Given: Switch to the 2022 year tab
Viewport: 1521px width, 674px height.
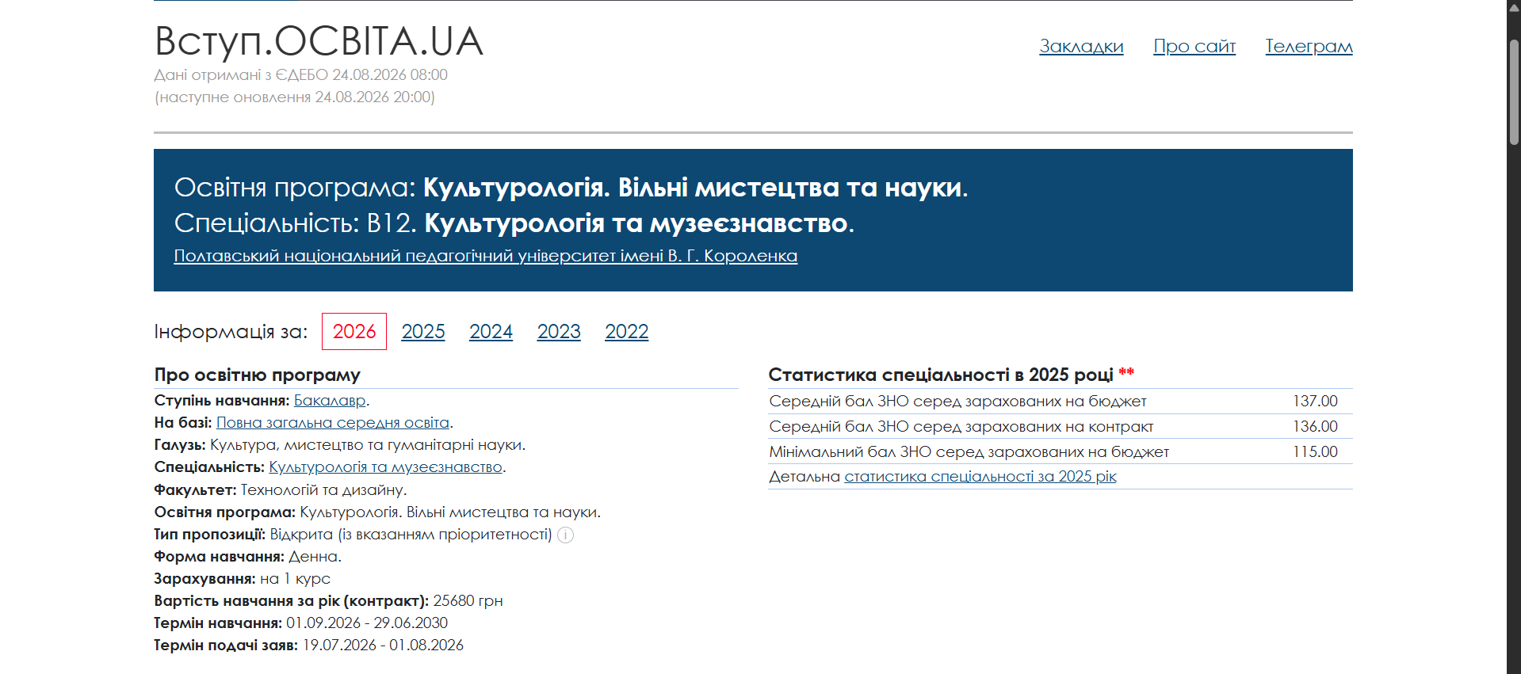Looking at the screenshot, I should click(627, 331).
